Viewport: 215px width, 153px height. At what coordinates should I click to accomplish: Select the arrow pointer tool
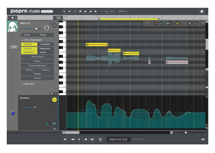tap(64, 12)
